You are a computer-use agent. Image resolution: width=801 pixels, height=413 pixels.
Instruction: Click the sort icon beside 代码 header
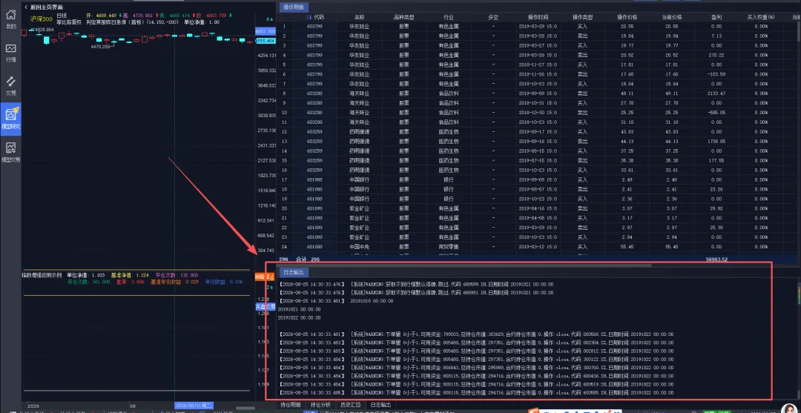tap(309, 17)
